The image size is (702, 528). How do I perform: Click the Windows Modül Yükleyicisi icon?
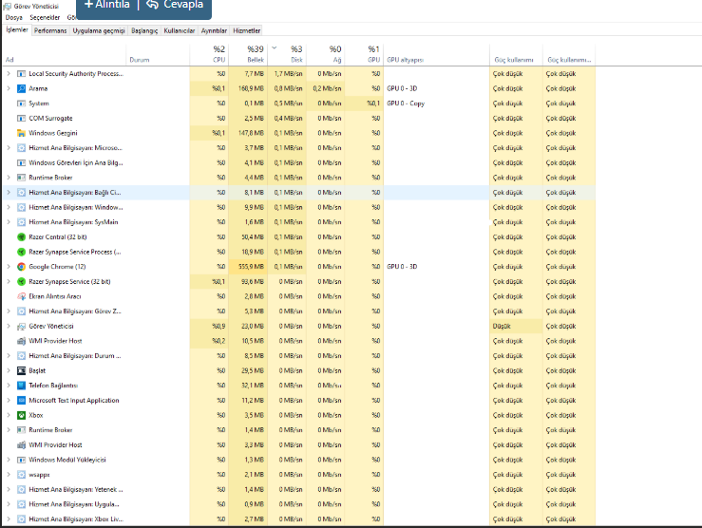tap(21, 460)
